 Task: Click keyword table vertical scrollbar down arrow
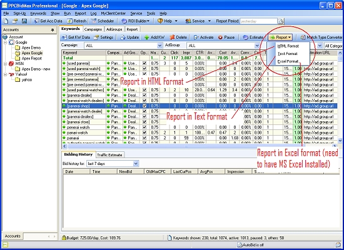(x=340, y=141)
